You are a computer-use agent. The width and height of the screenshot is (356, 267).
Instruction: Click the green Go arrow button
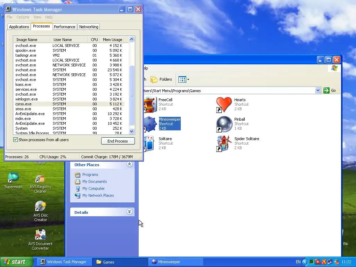pos(326,90)
